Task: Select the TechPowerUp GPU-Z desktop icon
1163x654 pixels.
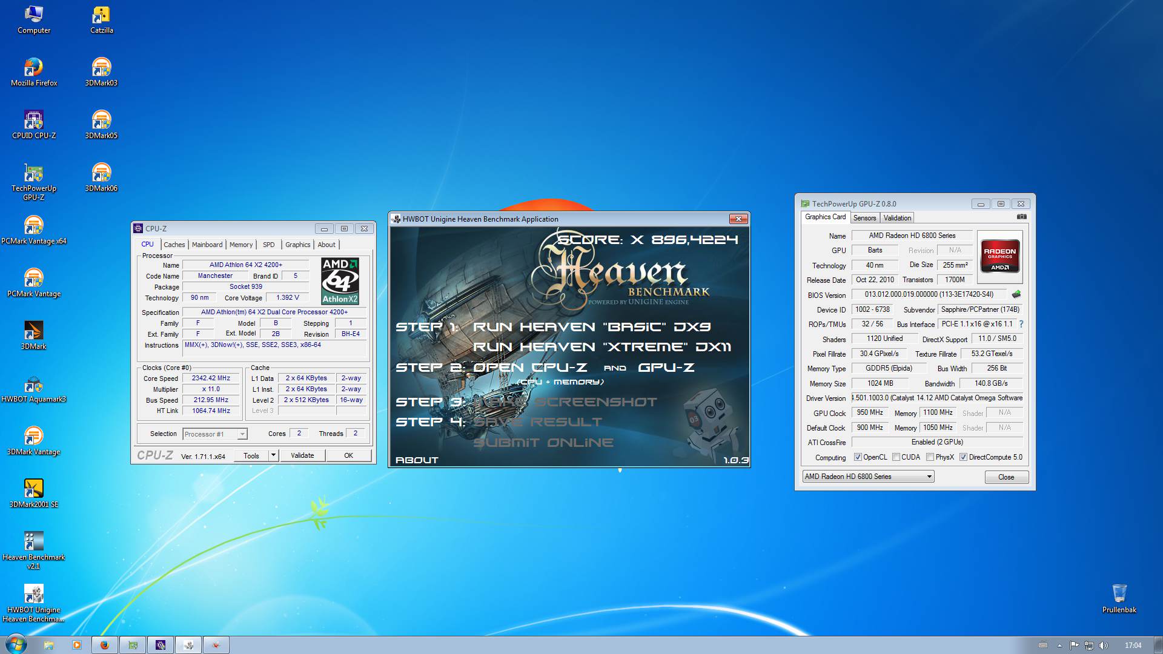Action: (34, 182)
